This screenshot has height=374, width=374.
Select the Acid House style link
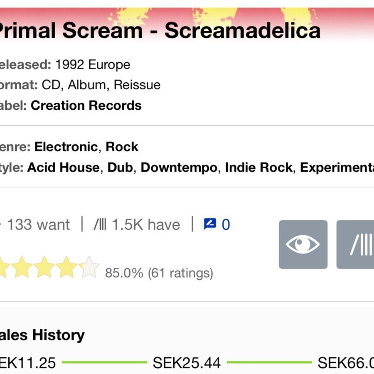64,167
